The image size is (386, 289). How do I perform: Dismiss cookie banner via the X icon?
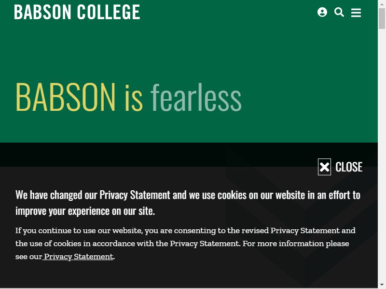pyautogui.click(x=324, y=167)
